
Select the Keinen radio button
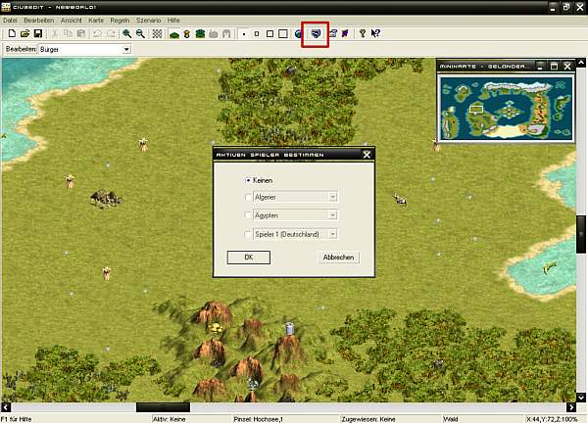[x=248, y=180]
